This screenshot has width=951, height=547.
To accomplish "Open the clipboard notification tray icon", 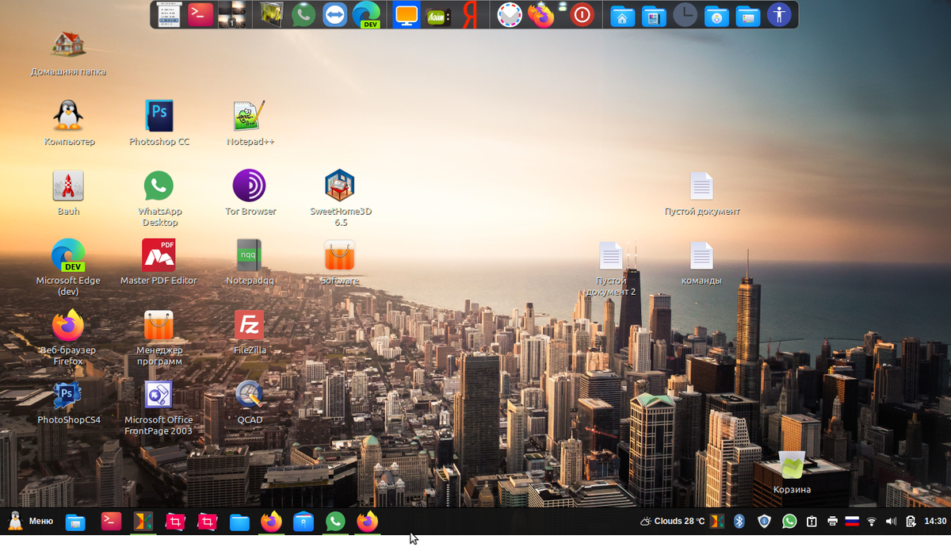I will click(812, 521).
